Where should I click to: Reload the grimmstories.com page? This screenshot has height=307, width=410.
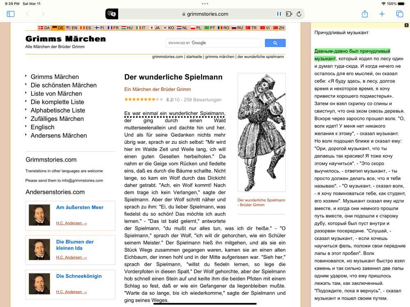click(299, 14)
